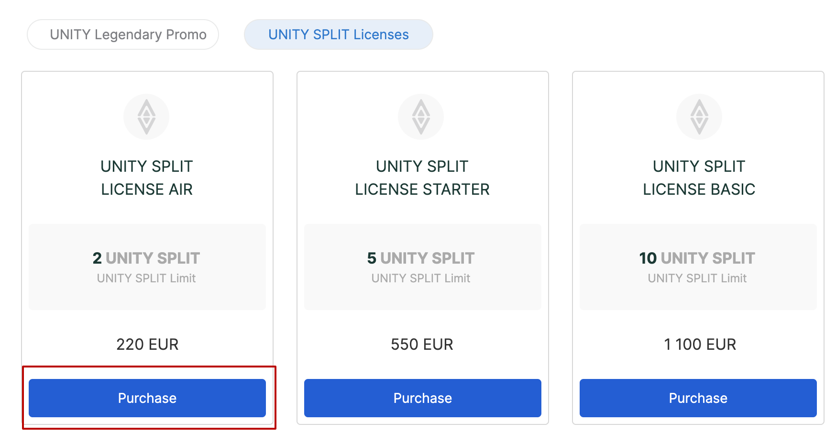Click the UNITY SPLIT LICENSE BASIC title

point(699,178)
